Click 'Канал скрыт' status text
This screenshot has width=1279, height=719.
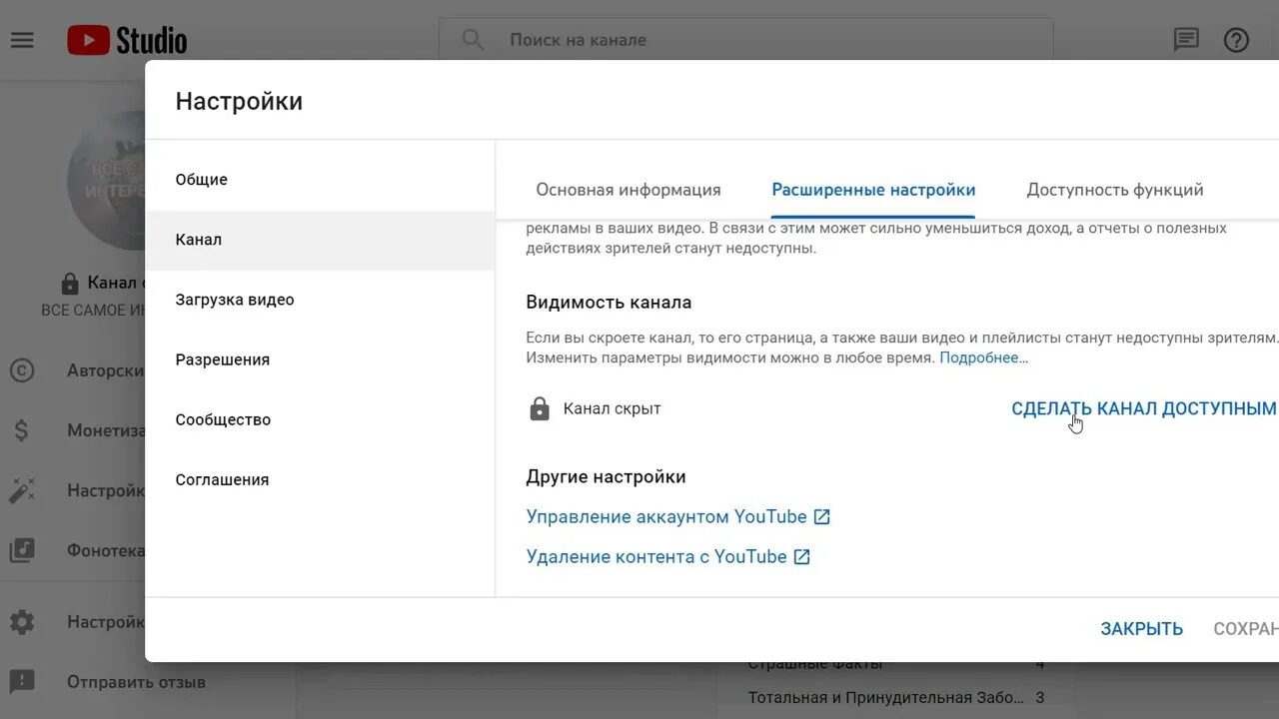tap(612, 408)
